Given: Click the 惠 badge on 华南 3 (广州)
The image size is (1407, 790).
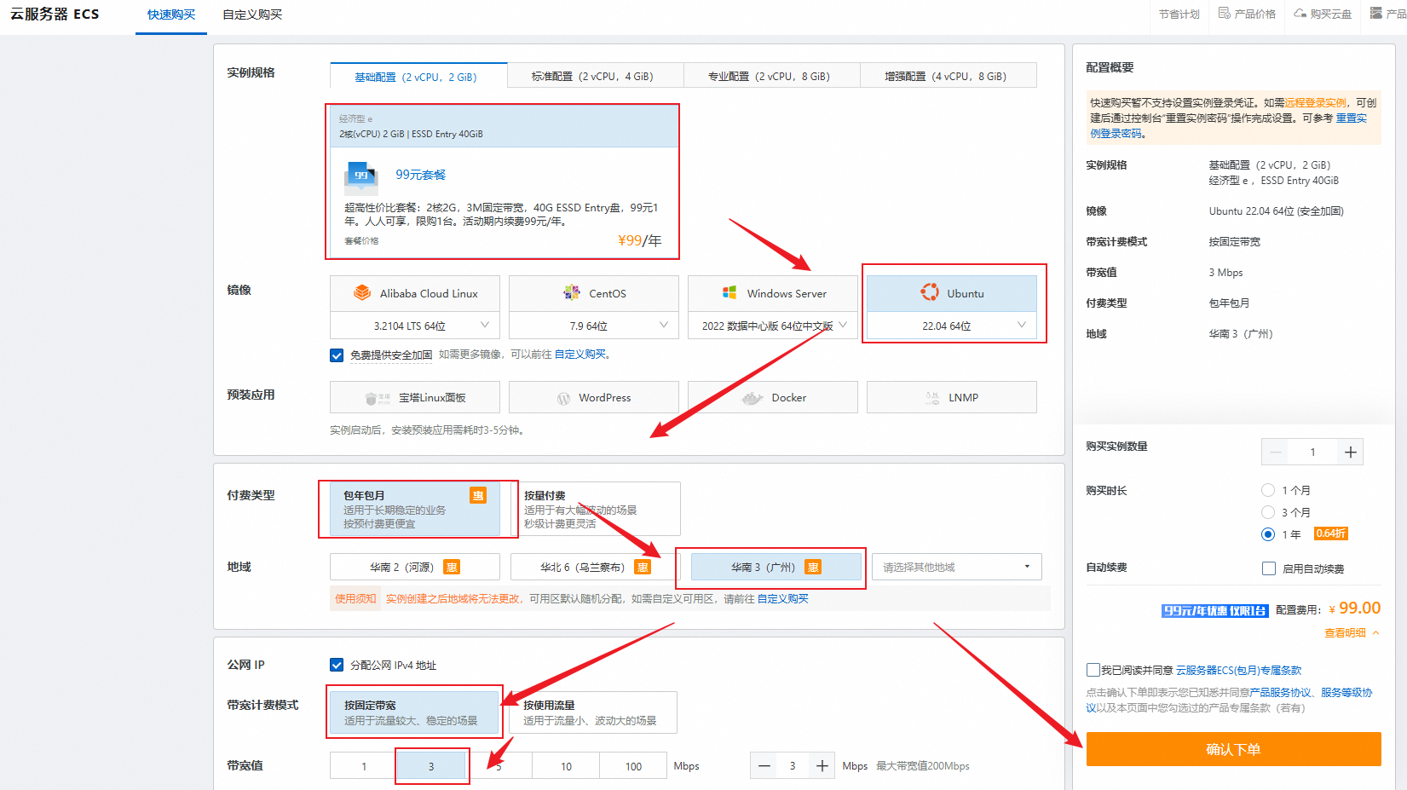Looking at the screenshot, I should [x=813, y=568].
